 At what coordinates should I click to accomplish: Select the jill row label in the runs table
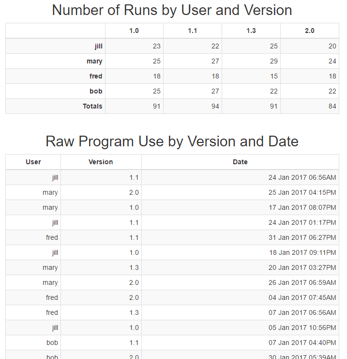coord(99,46)
